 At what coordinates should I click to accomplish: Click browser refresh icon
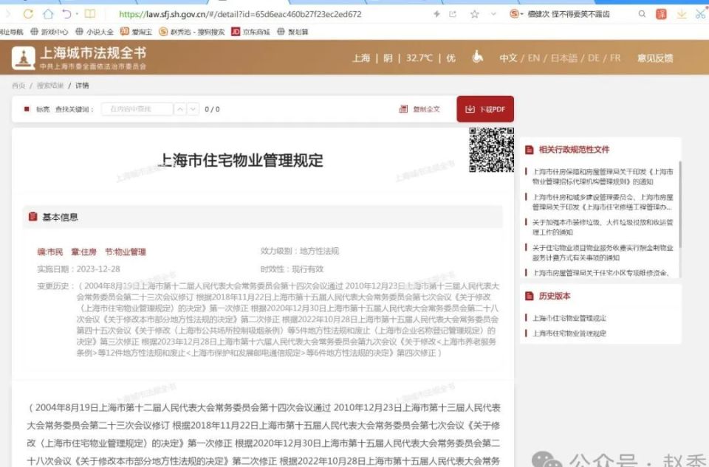click(28, 13)
